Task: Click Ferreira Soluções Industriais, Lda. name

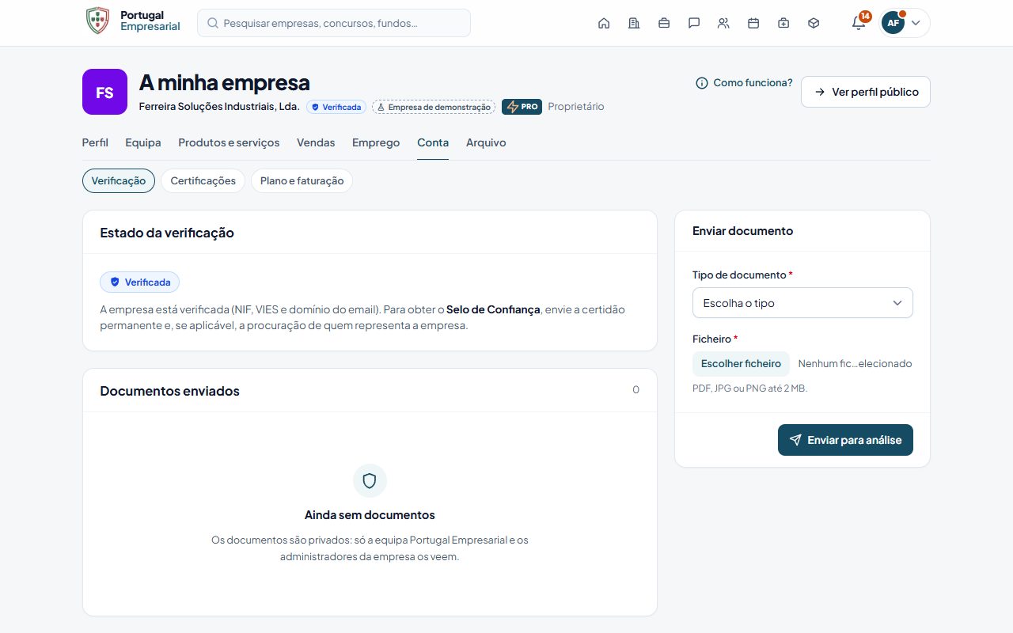Action: tap(219, 107)
